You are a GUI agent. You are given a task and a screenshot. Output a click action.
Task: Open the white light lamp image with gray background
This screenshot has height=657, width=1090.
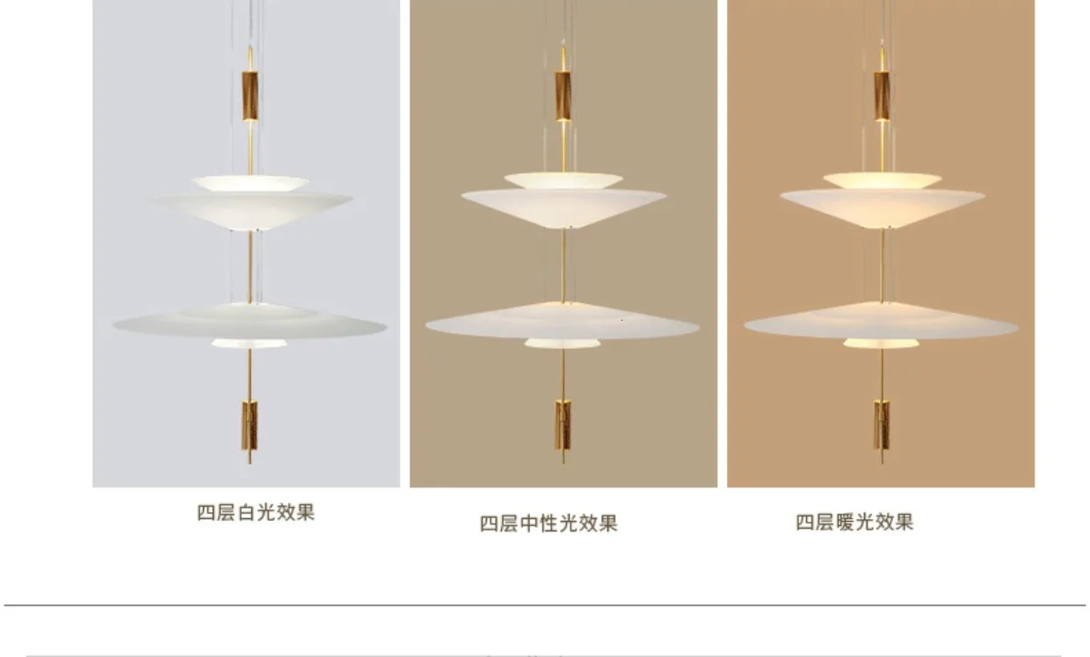coord(246,243)
